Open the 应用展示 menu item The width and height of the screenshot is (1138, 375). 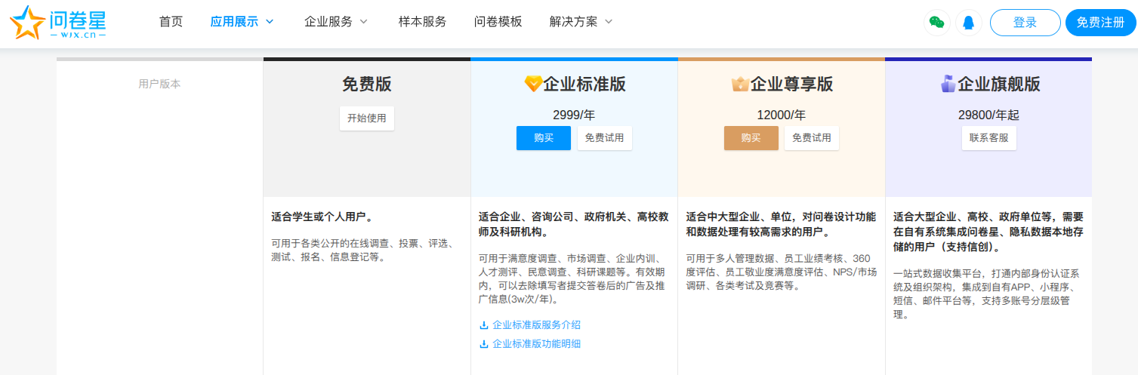234,22
